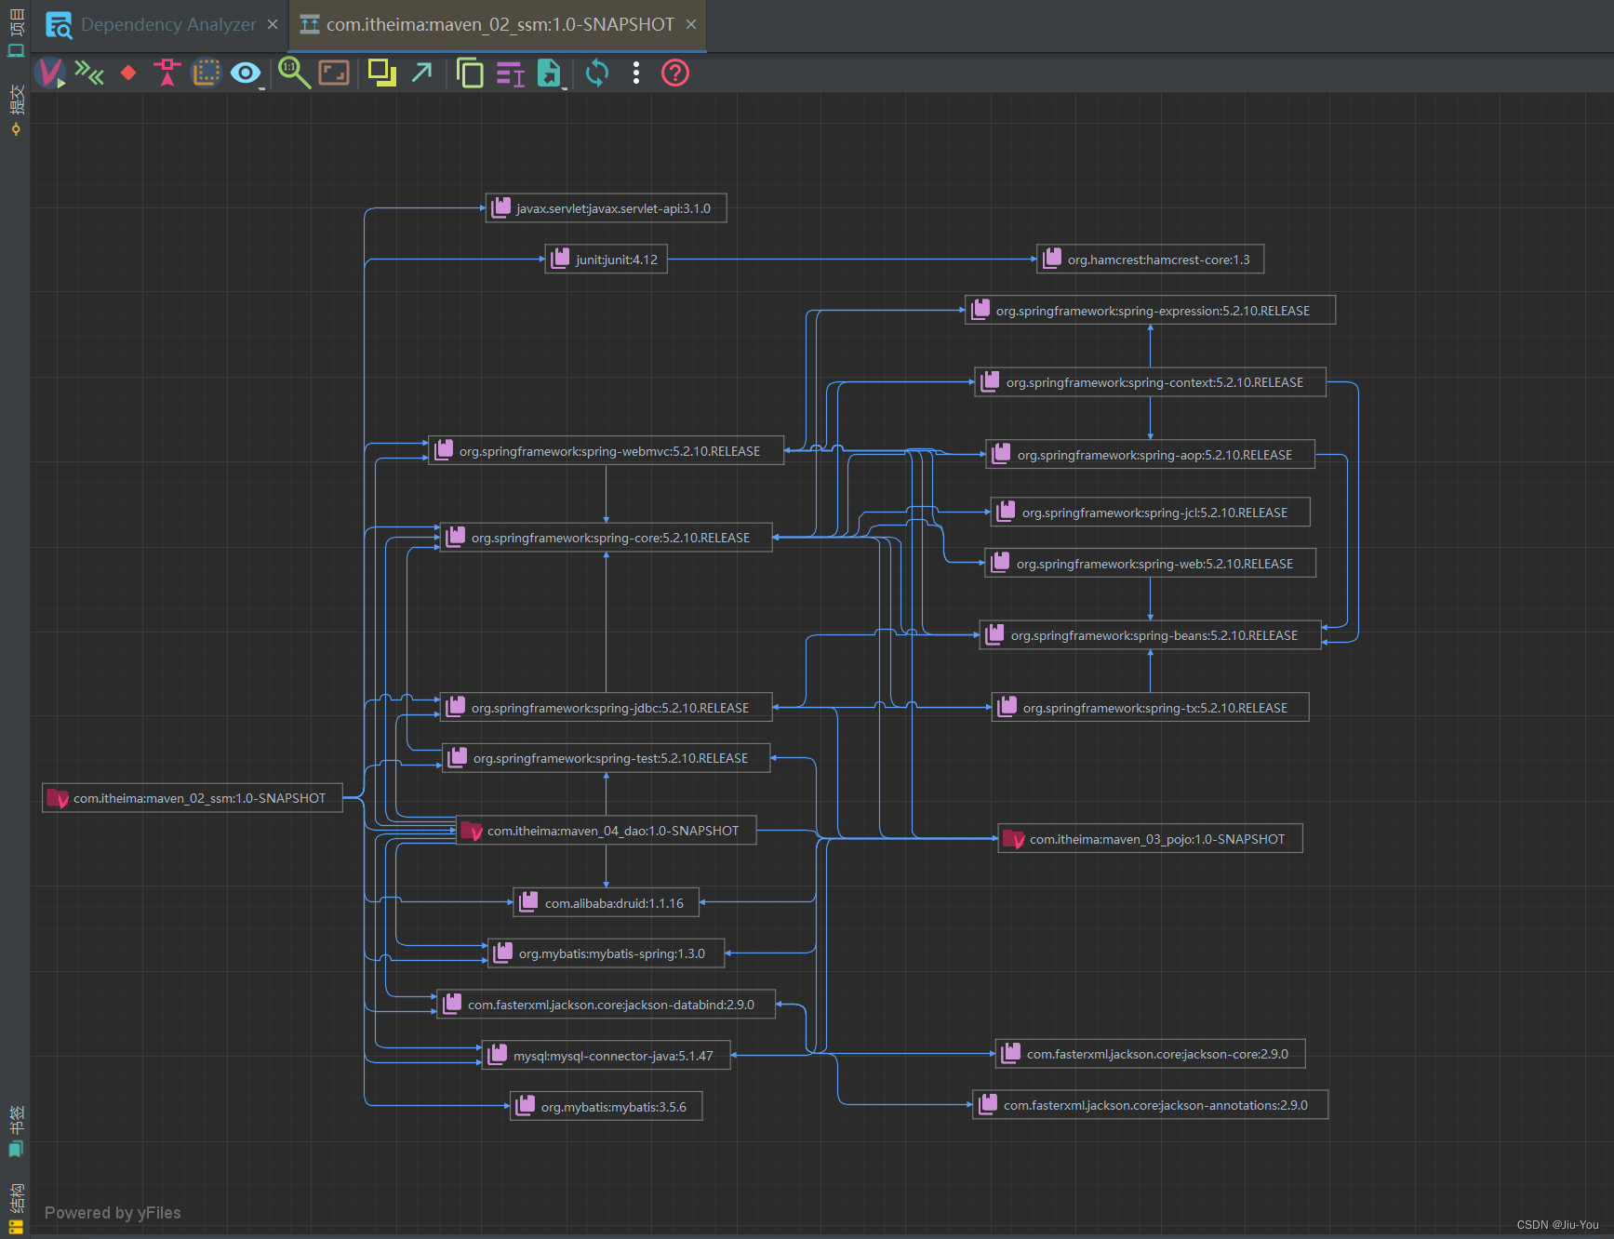Select the jackson-core:2.9.0 node
Viewport: 1614px width, 1239px height.
(1150, 1054)
